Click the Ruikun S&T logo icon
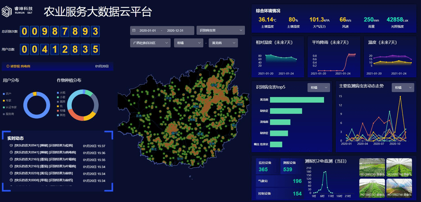 pos(7,11)
